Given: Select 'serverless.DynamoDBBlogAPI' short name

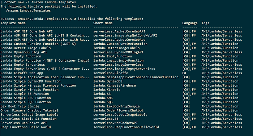Looking at the screenshot, I should [119, 52].
